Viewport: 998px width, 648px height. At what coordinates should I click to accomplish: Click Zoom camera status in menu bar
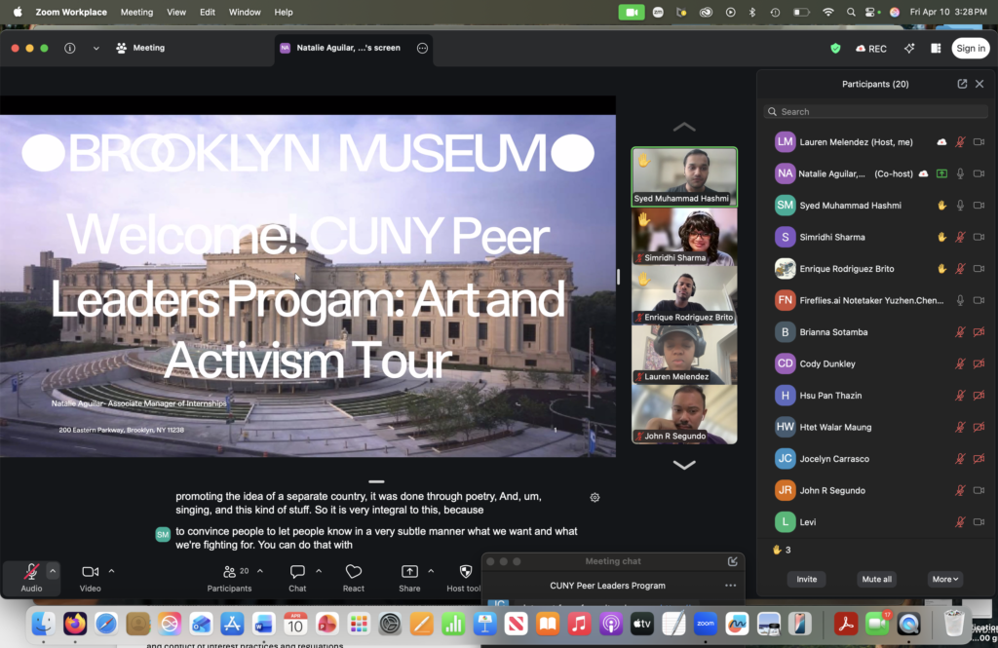(x=632, y=12)
